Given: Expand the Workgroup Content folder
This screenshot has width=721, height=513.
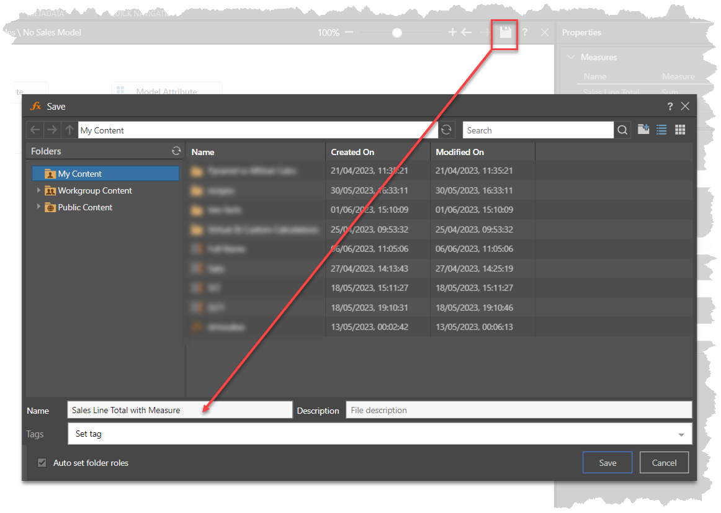Looking at the screenshot, I should [38, 190].
